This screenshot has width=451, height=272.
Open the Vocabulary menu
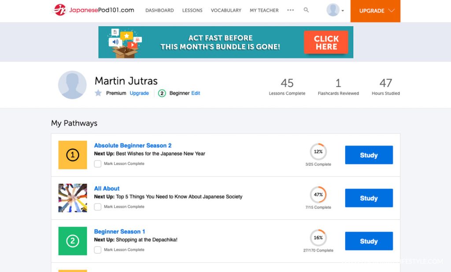226,11
